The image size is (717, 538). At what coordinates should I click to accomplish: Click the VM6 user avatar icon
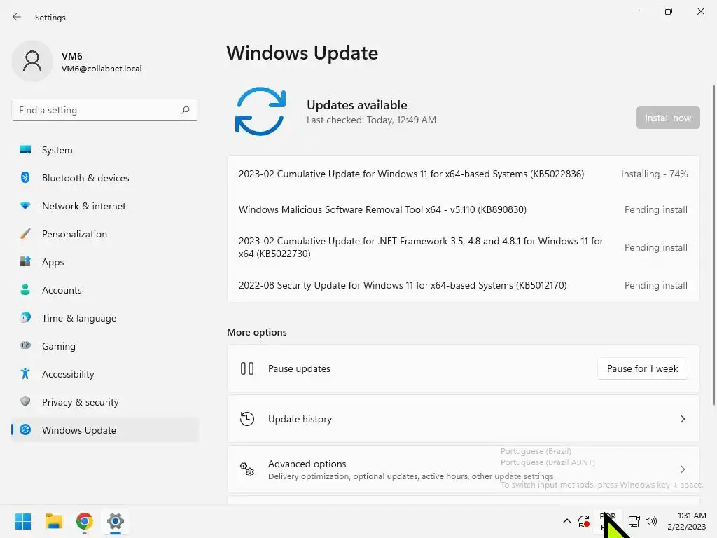point(32,62)
